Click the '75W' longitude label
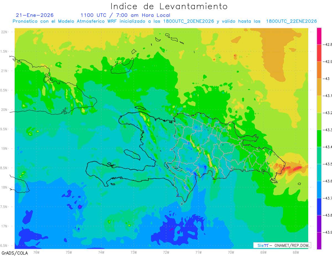 [x=69, y=252]
